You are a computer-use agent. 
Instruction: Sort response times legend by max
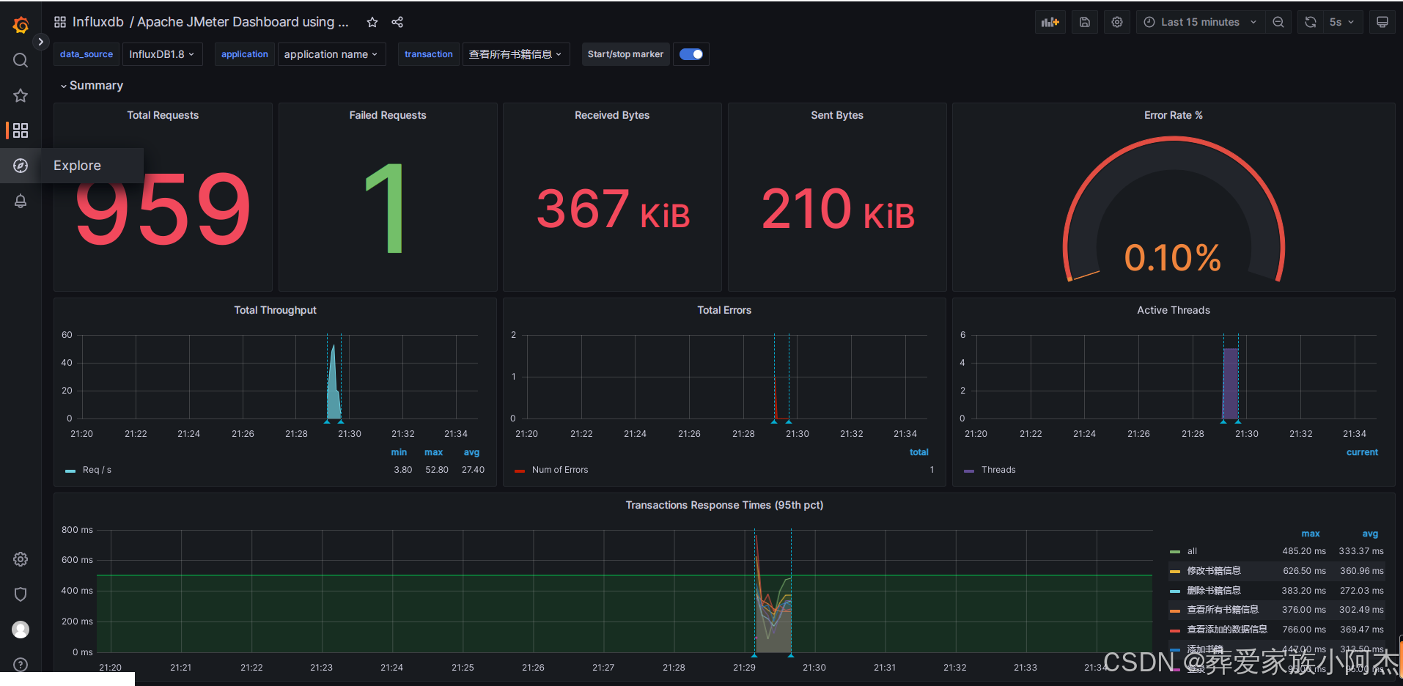(x=1311, y=534)
